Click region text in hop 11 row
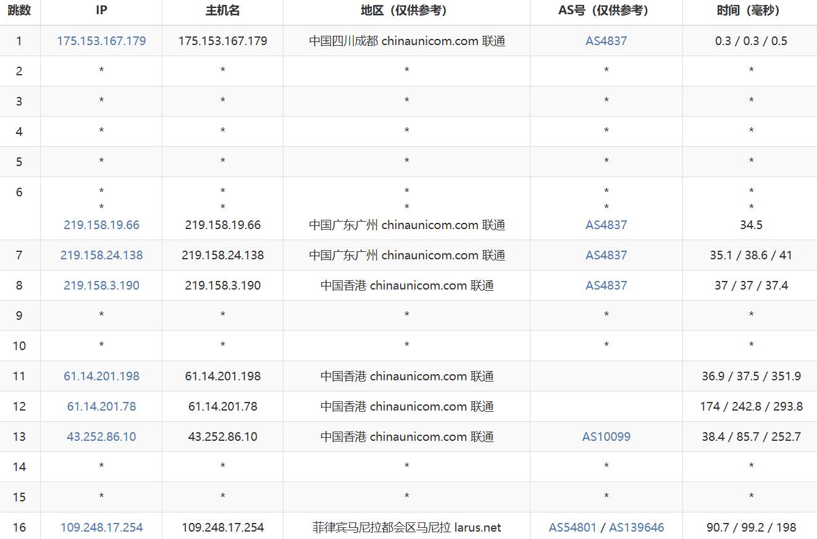817x539 pixels. point(407,376)
